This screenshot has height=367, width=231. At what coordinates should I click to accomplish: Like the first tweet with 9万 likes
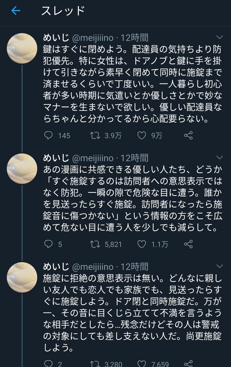(x=142, y=135)
